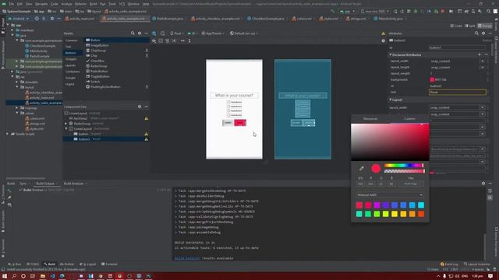Click the red button in design preview
Viewport: 499px width, 280px height.
(x=240, y=123)
